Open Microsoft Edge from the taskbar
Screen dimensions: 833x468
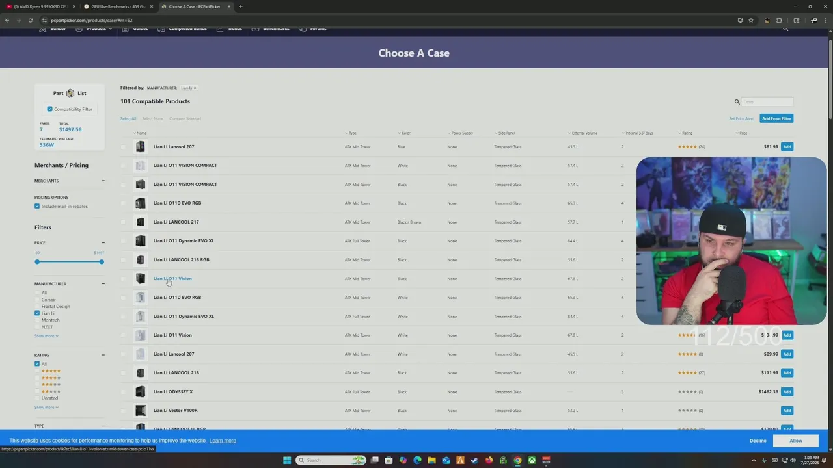(x=417, y=460)
